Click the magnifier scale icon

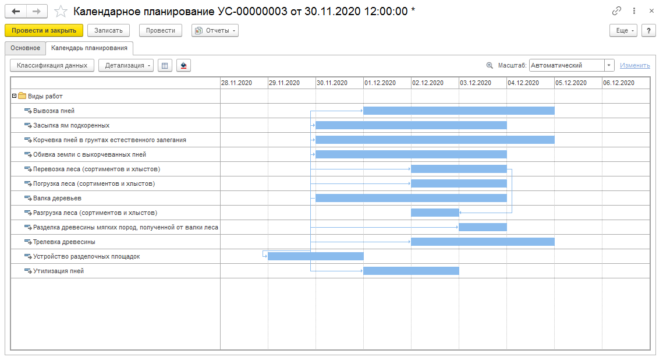pos(490,66)
